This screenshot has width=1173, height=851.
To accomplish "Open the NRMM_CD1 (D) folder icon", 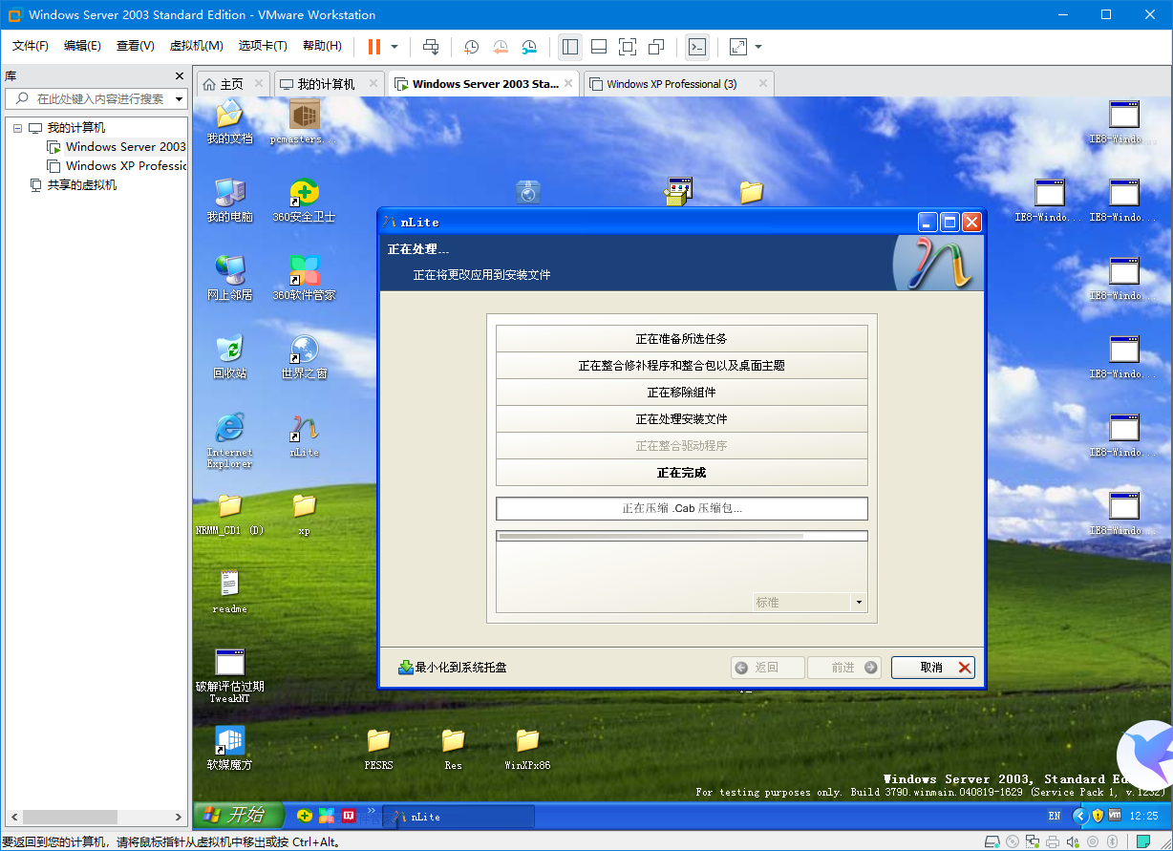I will click(229, 514).
